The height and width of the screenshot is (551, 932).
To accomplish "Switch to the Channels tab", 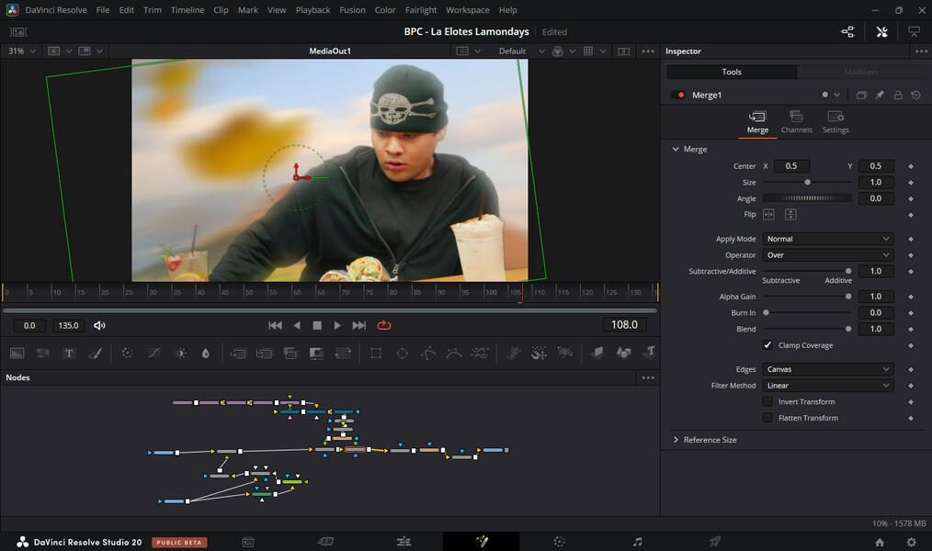I will (796, 123).
